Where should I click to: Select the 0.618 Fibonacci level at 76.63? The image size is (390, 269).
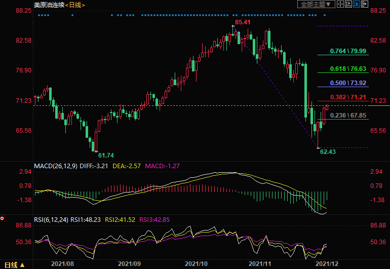click(x=347, y=68)
